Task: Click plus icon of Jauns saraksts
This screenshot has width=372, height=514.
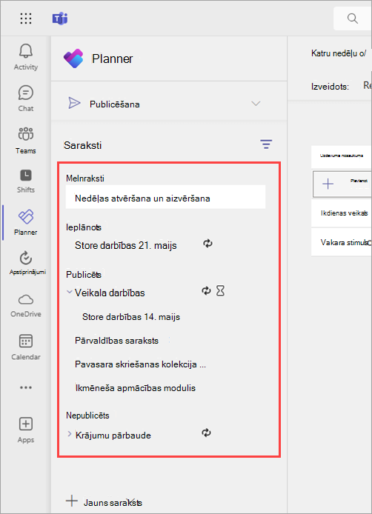Action: [72, 501]
